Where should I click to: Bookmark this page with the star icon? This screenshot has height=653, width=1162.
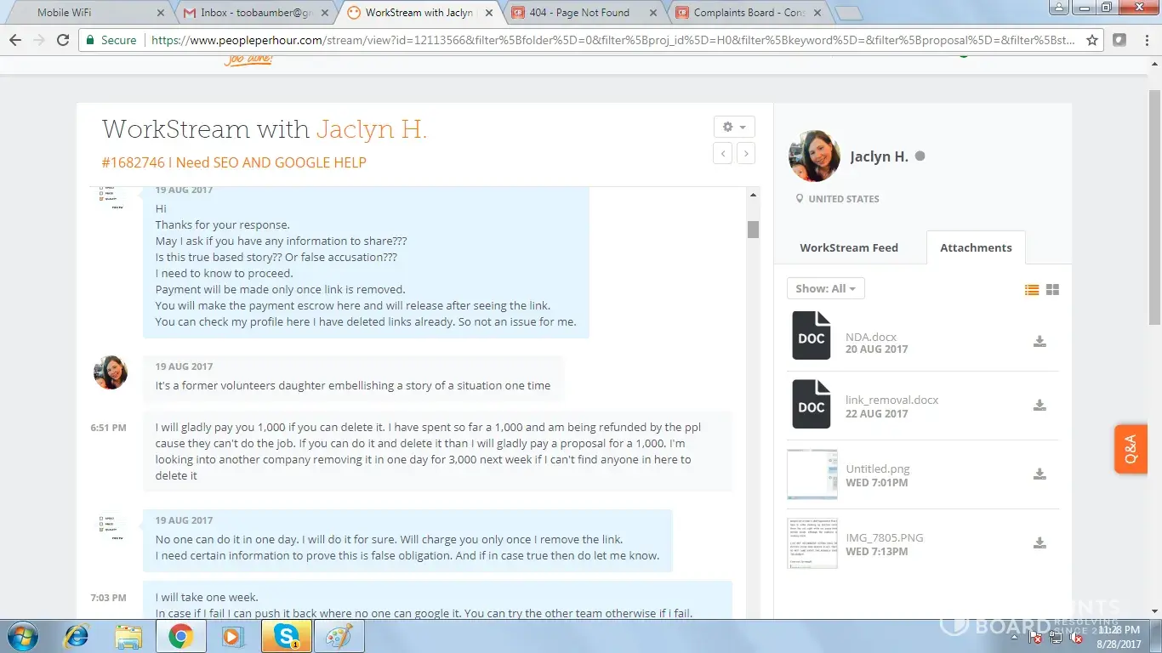click(1092, 40)
